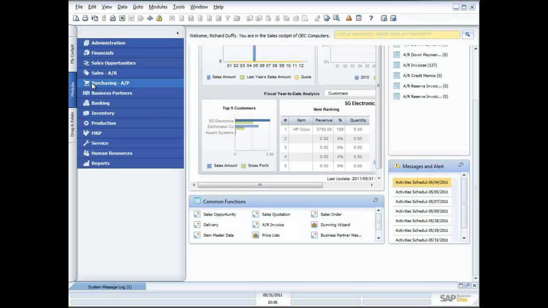
Task: Click the A/R Invoices (137) document icon
Action: (396, 65)
